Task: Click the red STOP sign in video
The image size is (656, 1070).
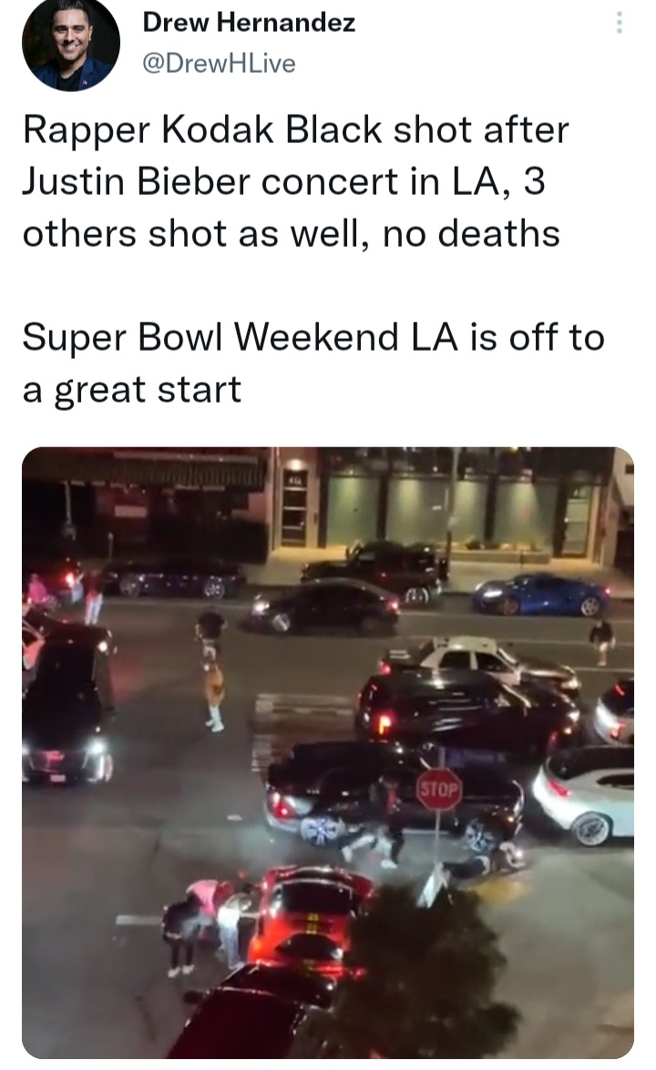Action: point(439,790)
